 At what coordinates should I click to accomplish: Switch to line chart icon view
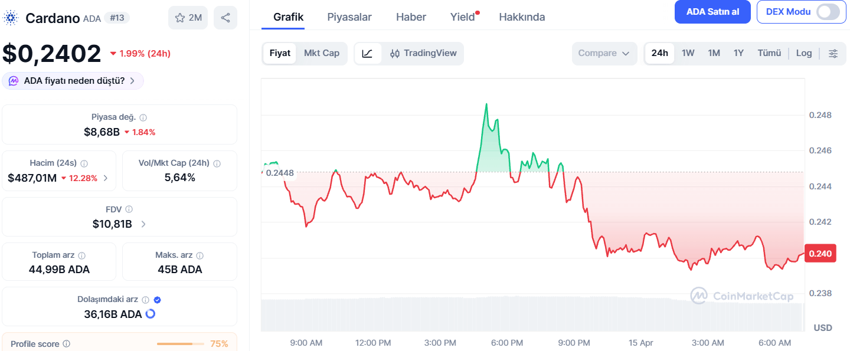click(367, 53)
